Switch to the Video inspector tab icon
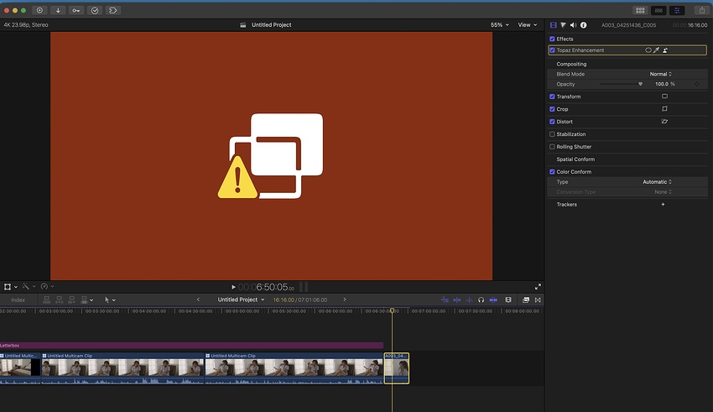The height and width of the screenshot is (412, 713). coord(554,25)
